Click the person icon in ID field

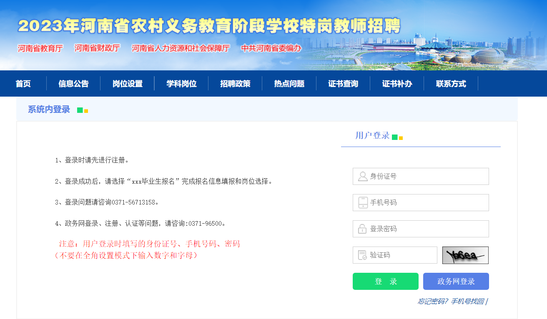tap(362, 177)
